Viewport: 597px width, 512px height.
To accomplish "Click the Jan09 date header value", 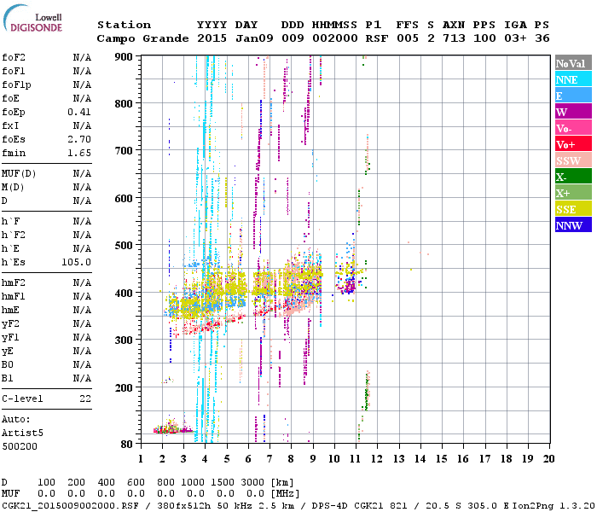I will (254, 38).
